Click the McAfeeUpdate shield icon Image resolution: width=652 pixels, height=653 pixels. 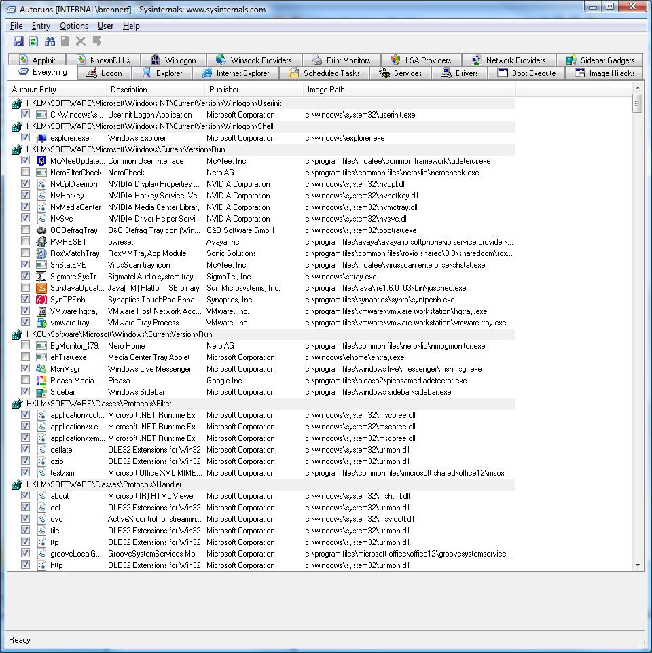[41, 161]
